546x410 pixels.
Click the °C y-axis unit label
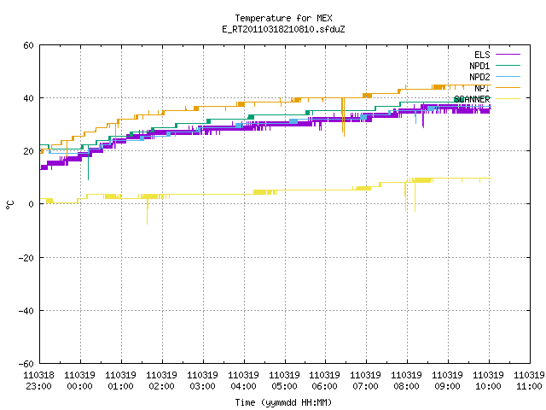[x=9, y=205]
